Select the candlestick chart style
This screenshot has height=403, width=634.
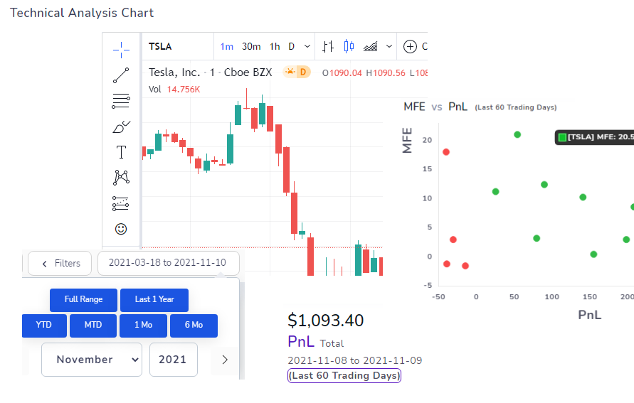pyautogui.click(x=349, y=46)
